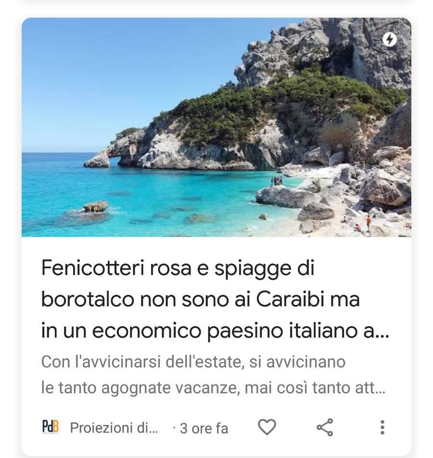Image resolution: width=433 pixels, height=458 pixels.
Task: Expand the card overflow menu beside share
Action: pyautogui.click(x=382, y=427)
